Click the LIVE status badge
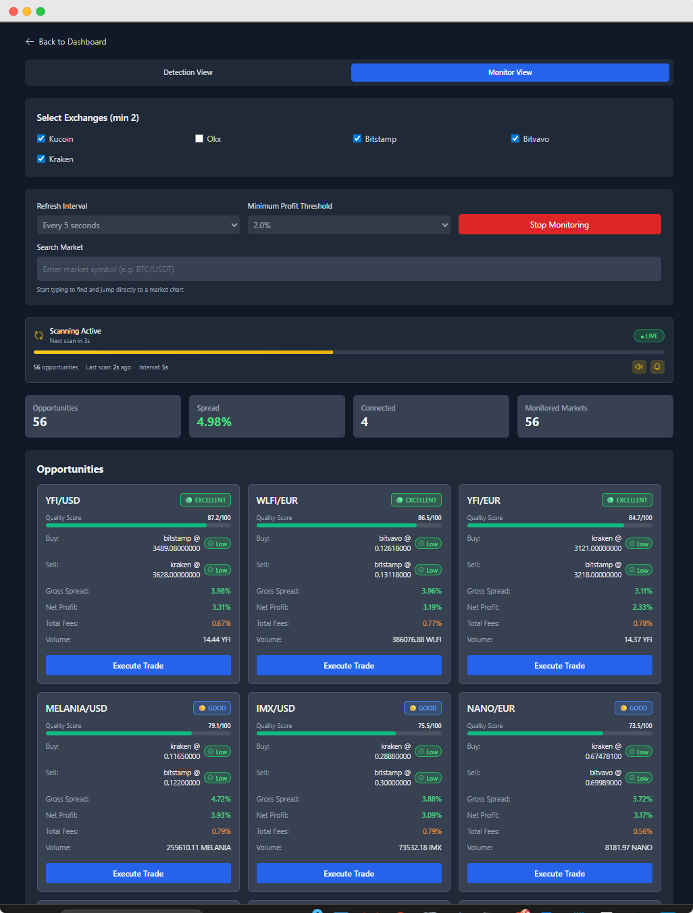Image resolution: width=693 pixels, height=913 pixels. point(648,336)
